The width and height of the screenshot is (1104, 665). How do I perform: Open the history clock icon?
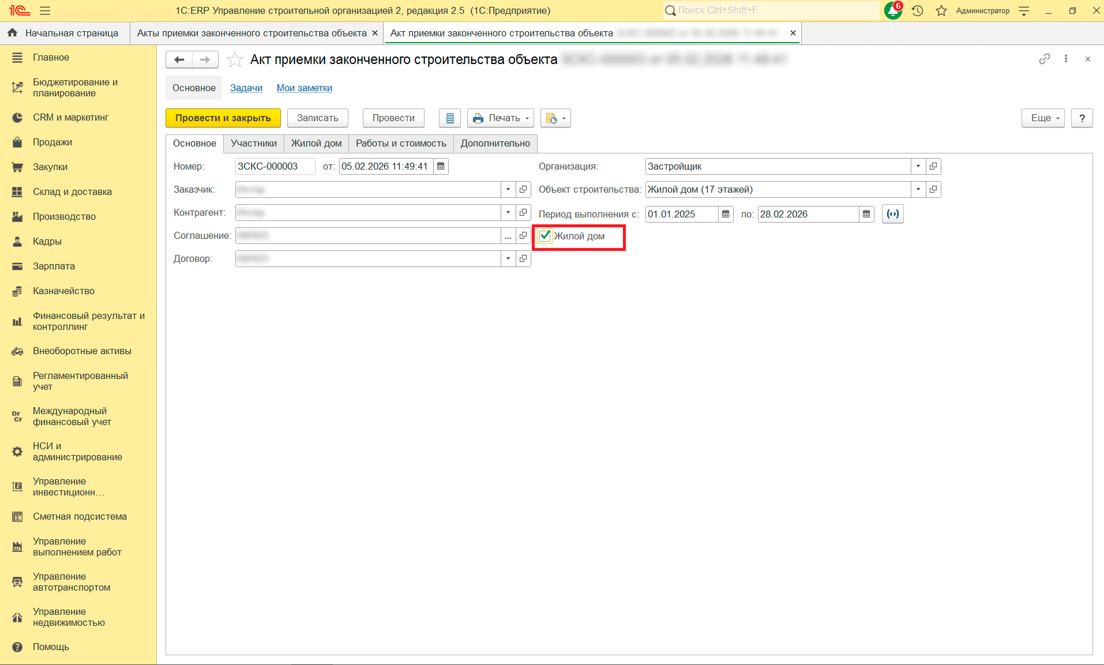[x=917, y=10]
